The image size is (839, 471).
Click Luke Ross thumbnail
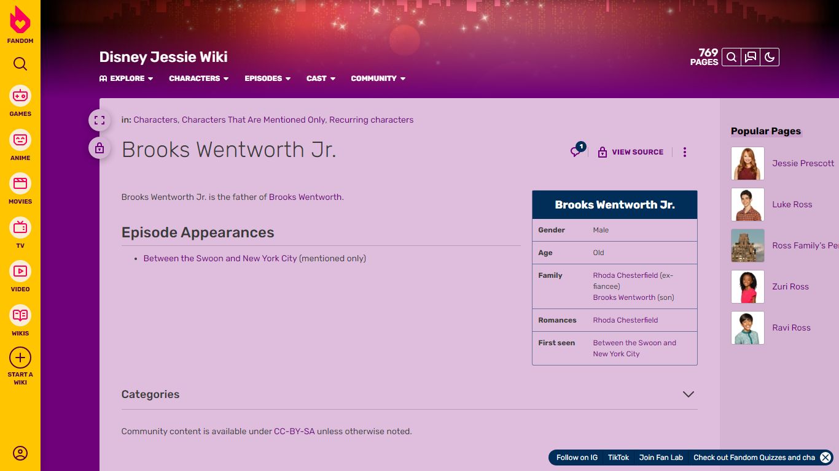[x=747, y=204]
